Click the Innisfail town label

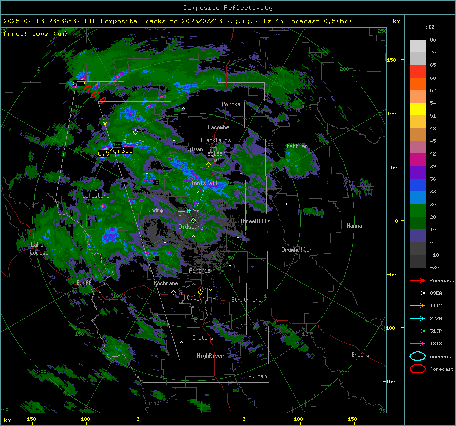204,183
